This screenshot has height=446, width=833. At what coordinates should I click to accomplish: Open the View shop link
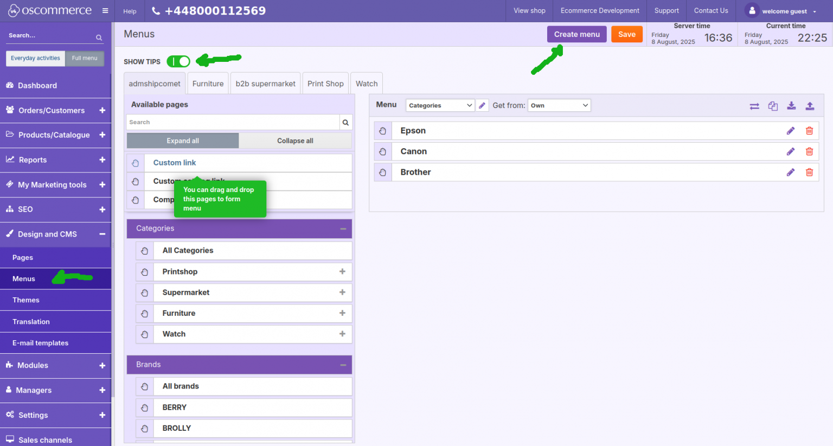[529, 10]
